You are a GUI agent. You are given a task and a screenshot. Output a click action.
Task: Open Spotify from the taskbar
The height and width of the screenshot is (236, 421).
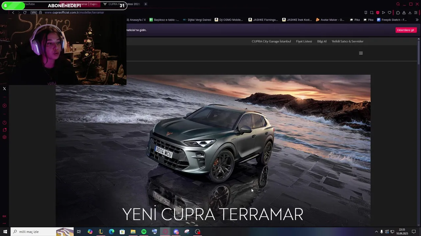click(x=144, y=232)
